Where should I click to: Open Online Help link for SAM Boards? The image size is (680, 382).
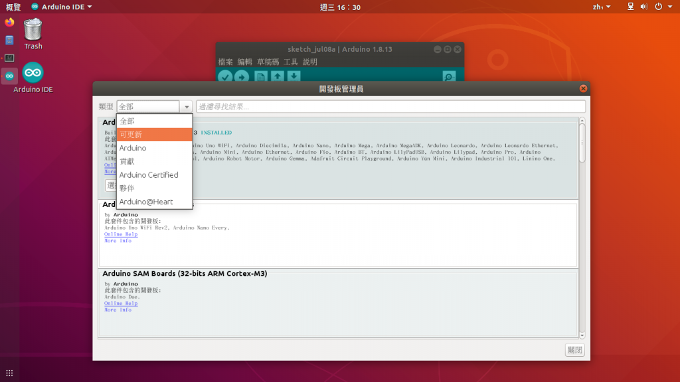(x=121, y=304)
